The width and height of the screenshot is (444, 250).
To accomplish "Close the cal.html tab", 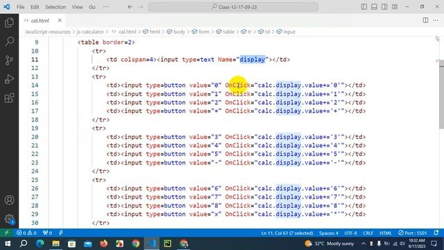I will click(60, 20).
